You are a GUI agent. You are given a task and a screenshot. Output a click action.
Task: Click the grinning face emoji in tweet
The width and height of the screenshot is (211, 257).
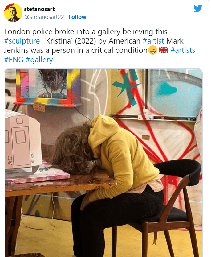coord(153,50)
